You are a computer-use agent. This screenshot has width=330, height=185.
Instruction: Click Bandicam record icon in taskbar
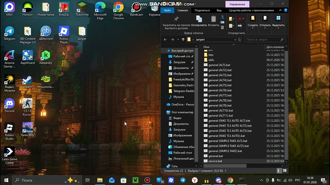(x=147, y=180)
